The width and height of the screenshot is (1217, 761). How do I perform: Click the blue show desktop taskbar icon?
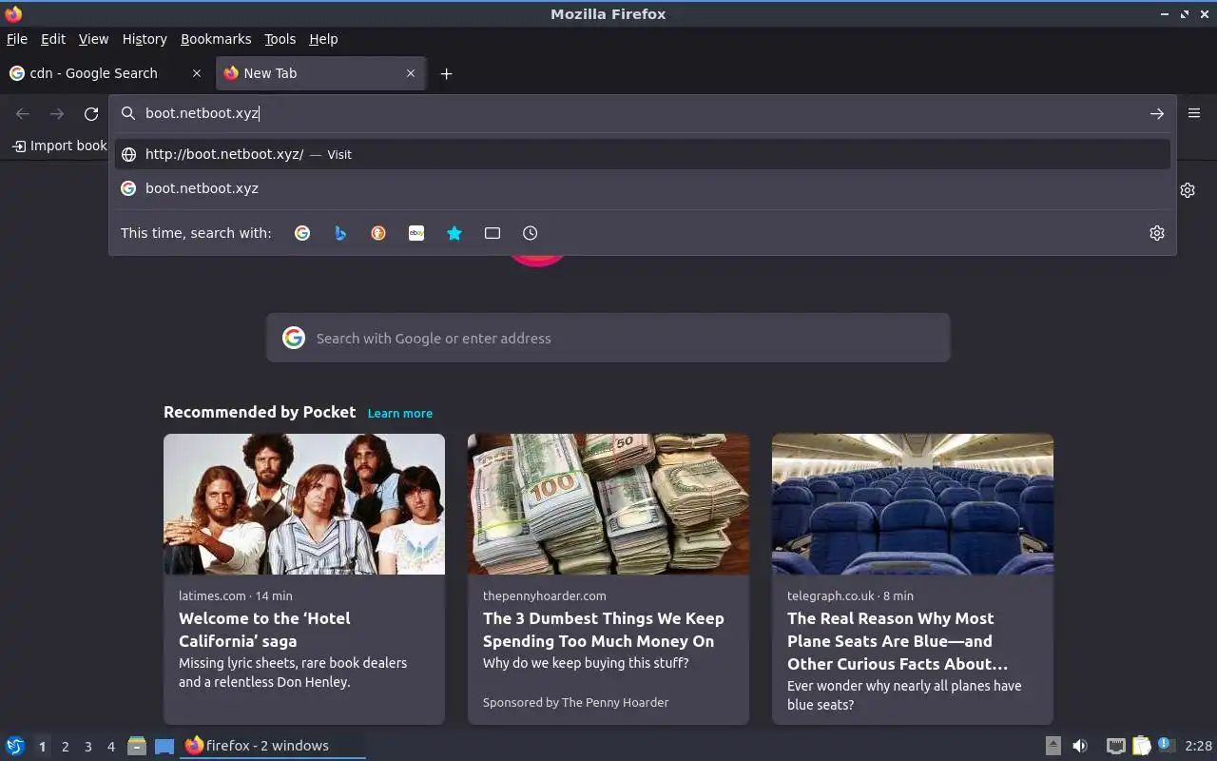(164, 747)
